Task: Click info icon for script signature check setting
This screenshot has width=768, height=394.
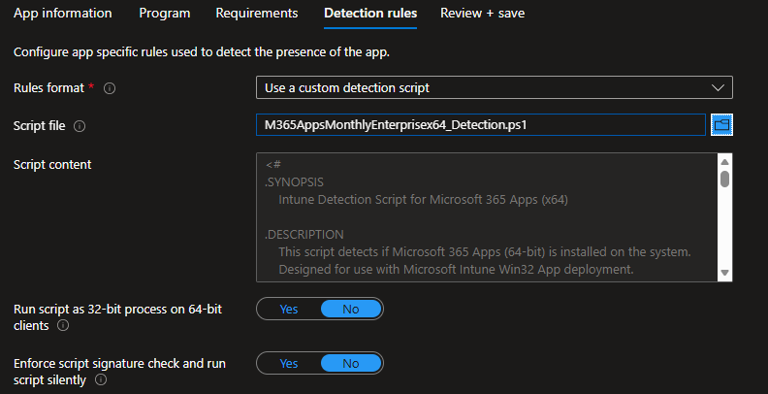Action: [x=101, y=380]
